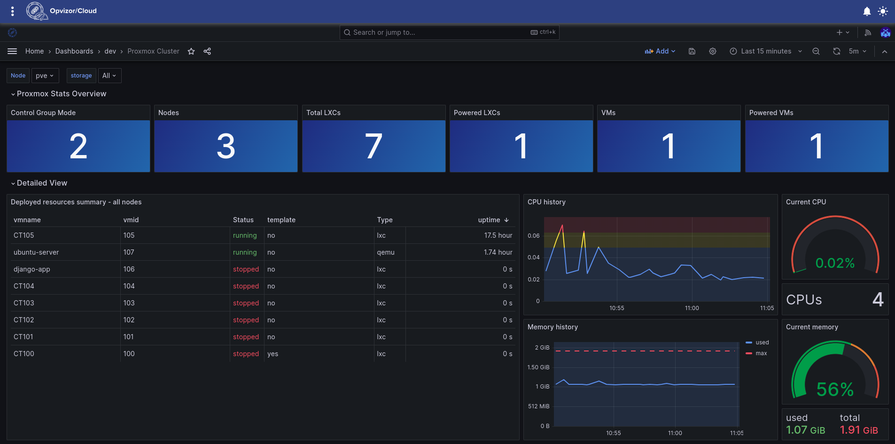
Task: Star the dashboard as favorite
Action: [x=191, y=51]
